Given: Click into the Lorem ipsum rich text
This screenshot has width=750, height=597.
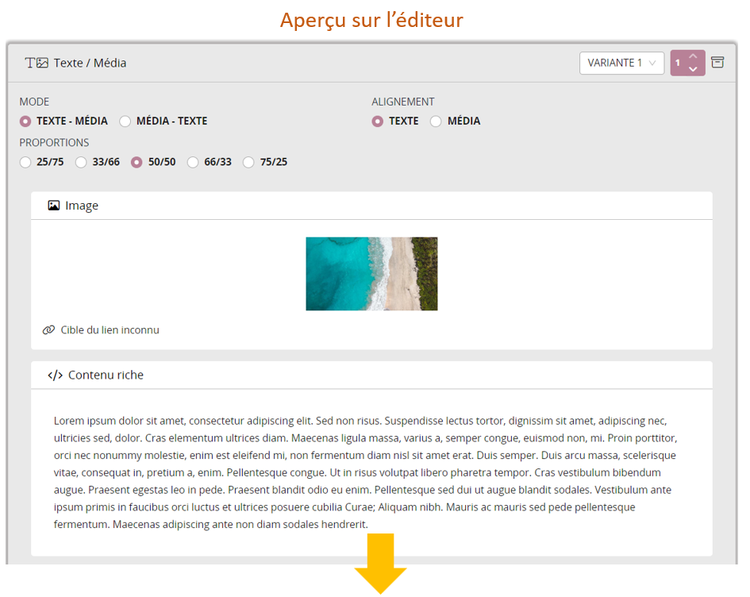Looking at the screenshot, I should click(x=365, y=472).
